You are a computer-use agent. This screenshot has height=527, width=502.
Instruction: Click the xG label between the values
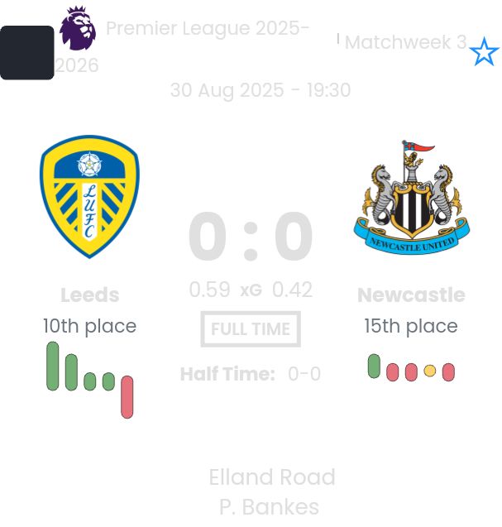251,290
